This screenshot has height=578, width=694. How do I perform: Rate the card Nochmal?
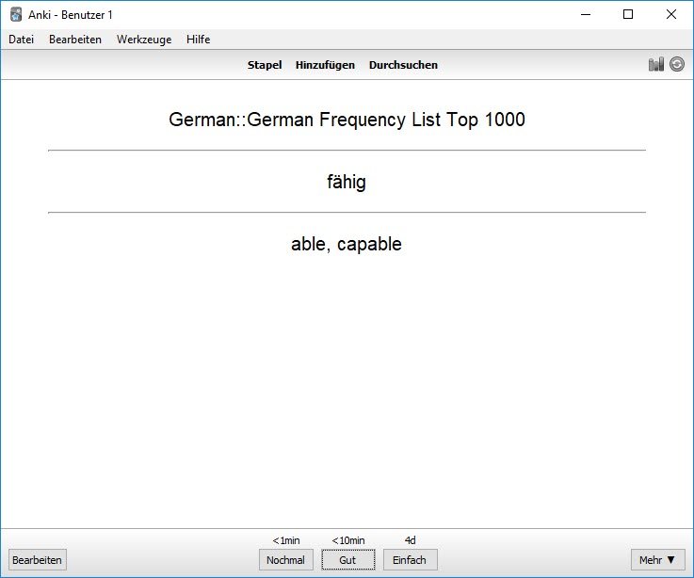[286, 560]
